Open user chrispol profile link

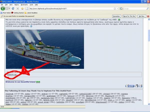[106, 94]
